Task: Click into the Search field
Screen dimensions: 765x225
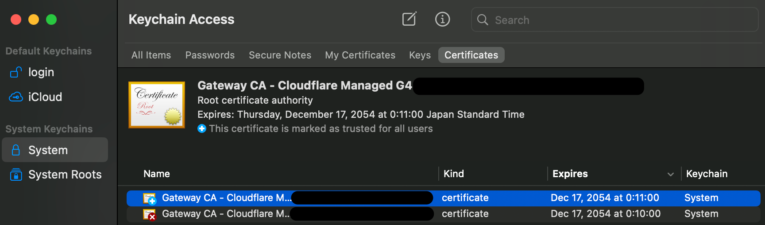Action: [620, 20]
